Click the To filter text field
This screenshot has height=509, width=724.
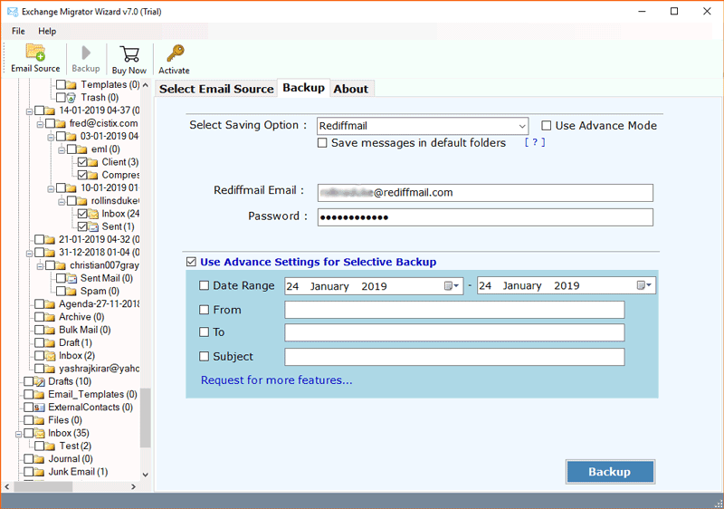click(454, 332)
